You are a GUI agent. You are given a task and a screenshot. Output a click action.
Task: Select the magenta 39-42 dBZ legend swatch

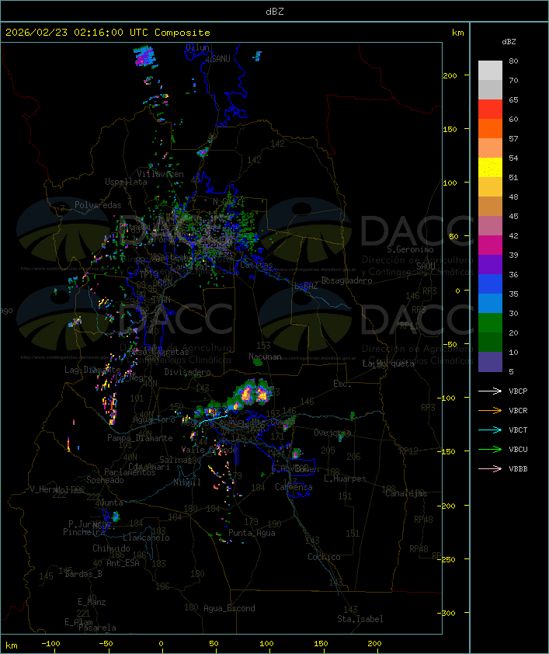click(x=490, y=245)
